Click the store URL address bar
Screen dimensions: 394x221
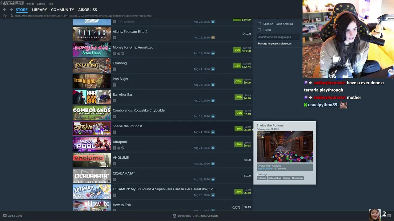pos(83,16)
